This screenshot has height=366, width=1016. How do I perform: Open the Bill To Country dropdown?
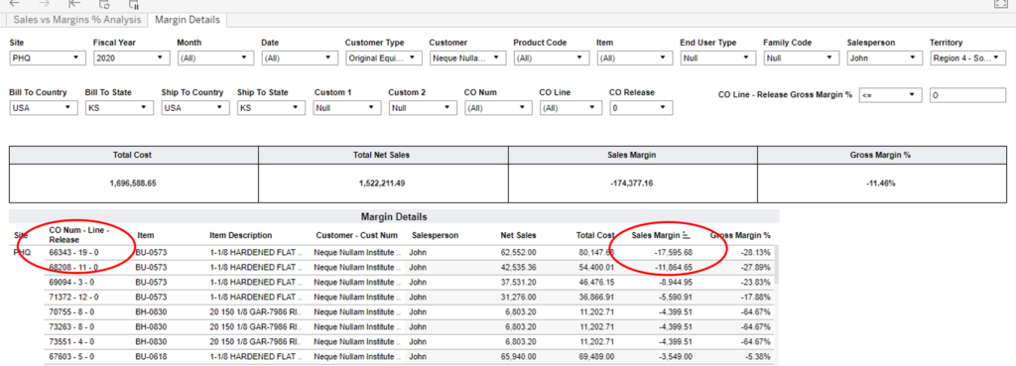(x=43, y=108)
